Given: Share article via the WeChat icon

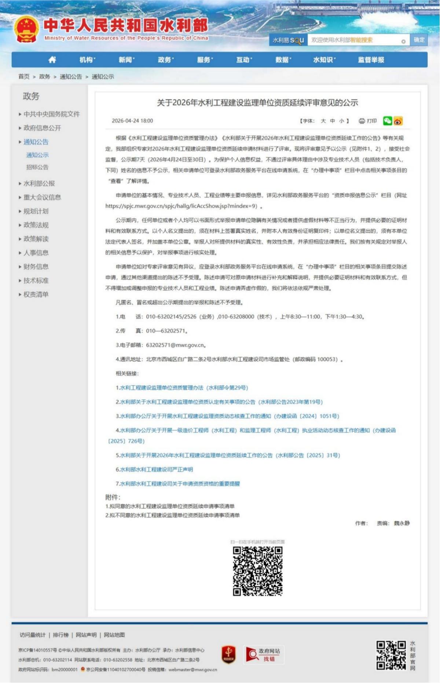Looking at the screenshot, I should 387,121.
